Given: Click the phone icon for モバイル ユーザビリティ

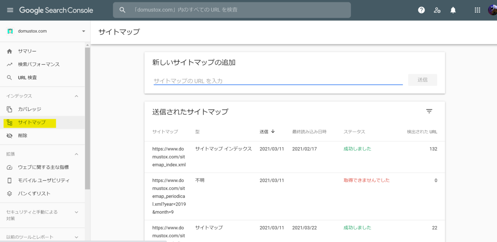Looking at the screenshot, I should (x=10, y=180).
